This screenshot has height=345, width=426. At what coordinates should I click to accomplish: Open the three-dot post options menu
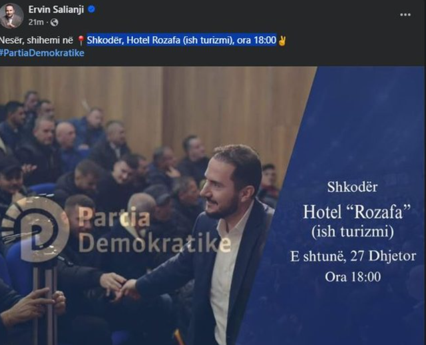click(x=405, y=15)
